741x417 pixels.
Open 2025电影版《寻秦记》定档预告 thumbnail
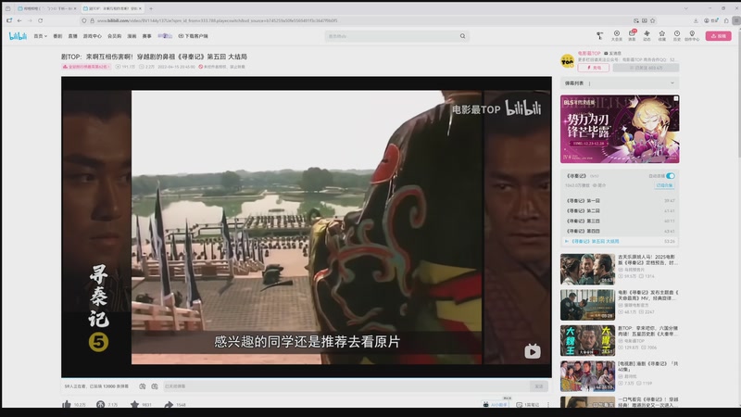pyautogui.click(x=587, y=269)
